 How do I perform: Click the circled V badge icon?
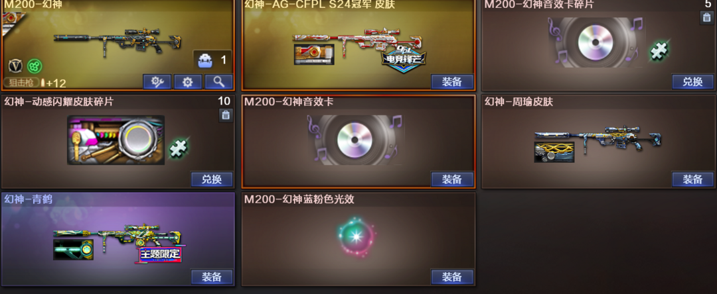(x=15, y=66)
